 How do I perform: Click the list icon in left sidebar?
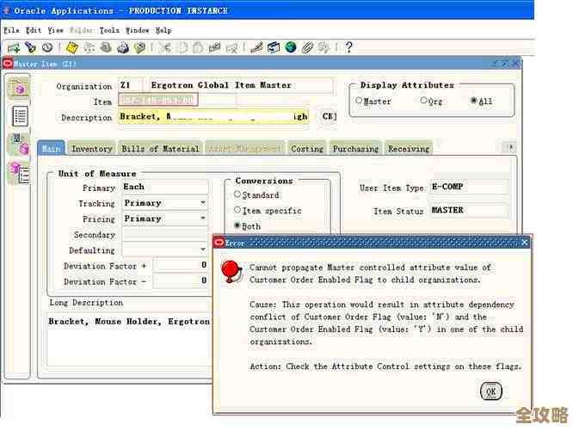(19, 115)
